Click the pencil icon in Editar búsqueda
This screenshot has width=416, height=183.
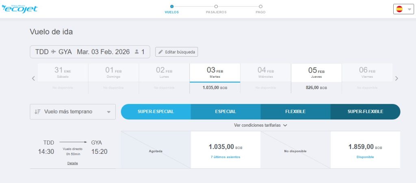[x=160, y=52]
